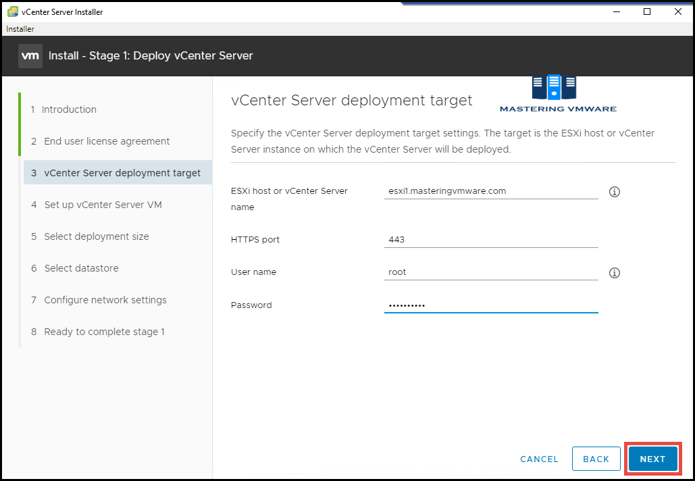Image resolution: width=695 pixels, height=481 pixels.
Task: Click the info icon beside ESXi host name
Action: point(615,192)
